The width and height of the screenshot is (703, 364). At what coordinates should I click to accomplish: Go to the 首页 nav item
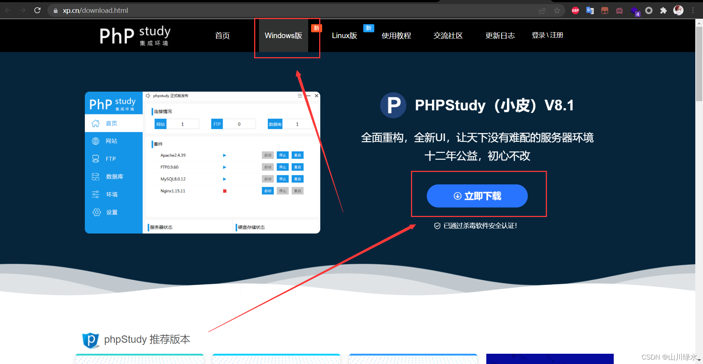click(222, 36)
